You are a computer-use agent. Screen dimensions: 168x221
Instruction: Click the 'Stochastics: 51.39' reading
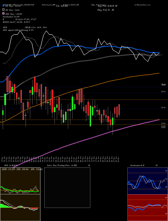pos(11,17)
